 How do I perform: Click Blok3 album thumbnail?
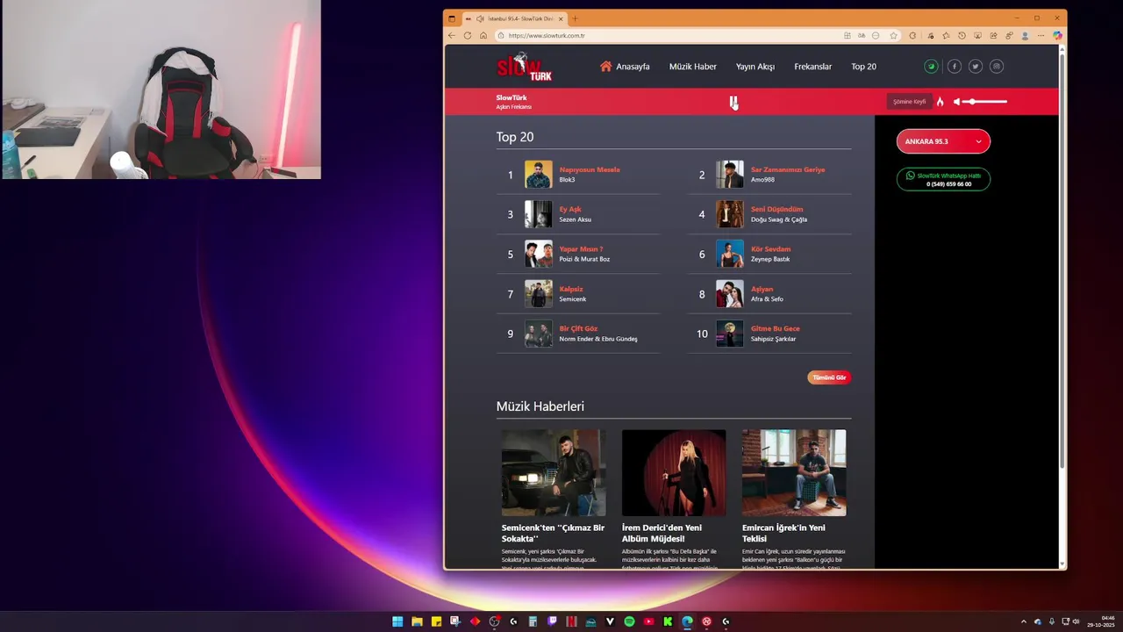pyautogui.click(x=539, y=174)
